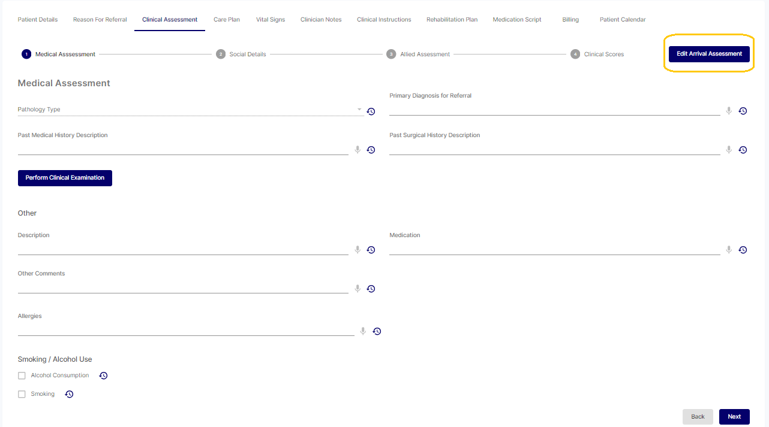Open history icon for Allergies field
This screenshot has height=427, width=769.
(x=377, y=331)
